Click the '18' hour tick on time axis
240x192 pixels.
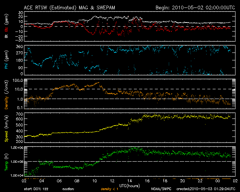click(165, 181)
